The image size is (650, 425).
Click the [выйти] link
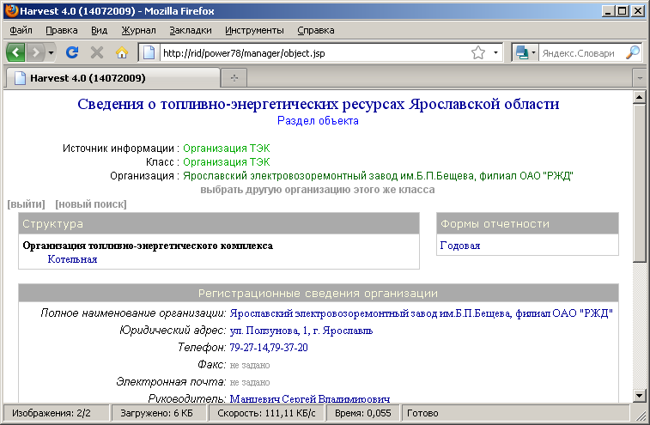[x=26, y=204]
